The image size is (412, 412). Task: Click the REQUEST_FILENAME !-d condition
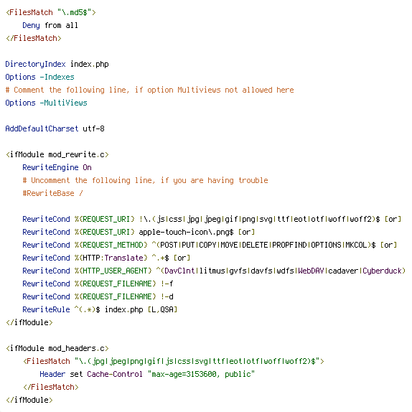click(98, 296)
